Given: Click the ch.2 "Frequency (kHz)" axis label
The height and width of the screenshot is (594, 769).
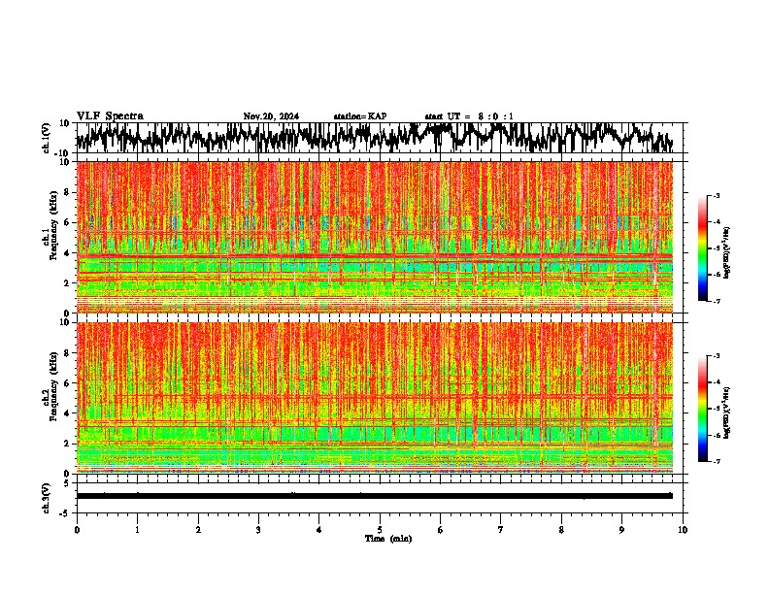Looking at the screenshot, I should [54, 387].
